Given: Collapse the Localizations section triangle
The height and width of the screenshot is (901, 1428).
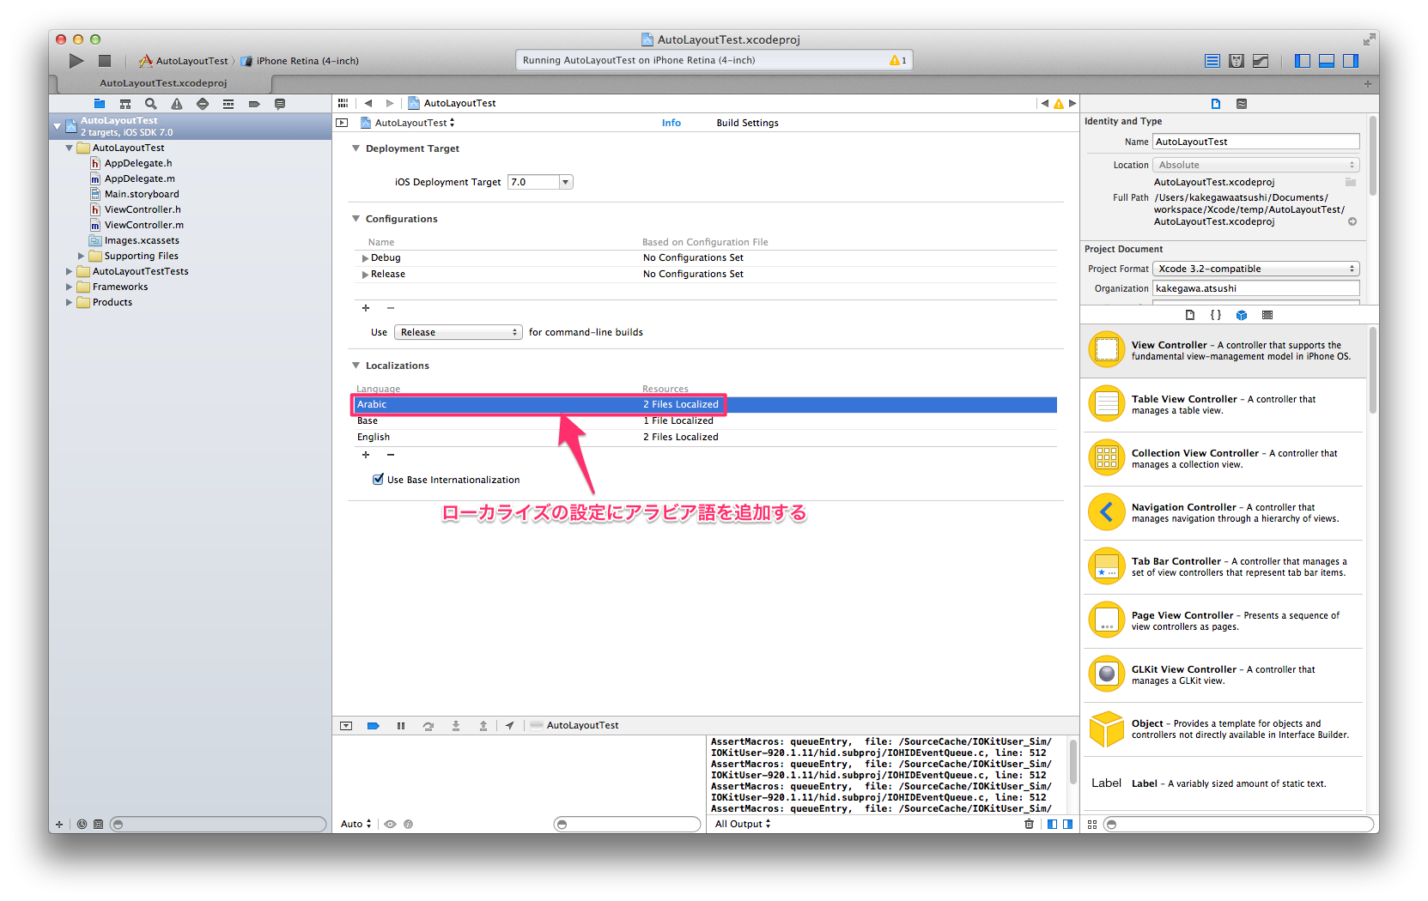Looking at the screenshot, I should (x=356, y=365).
